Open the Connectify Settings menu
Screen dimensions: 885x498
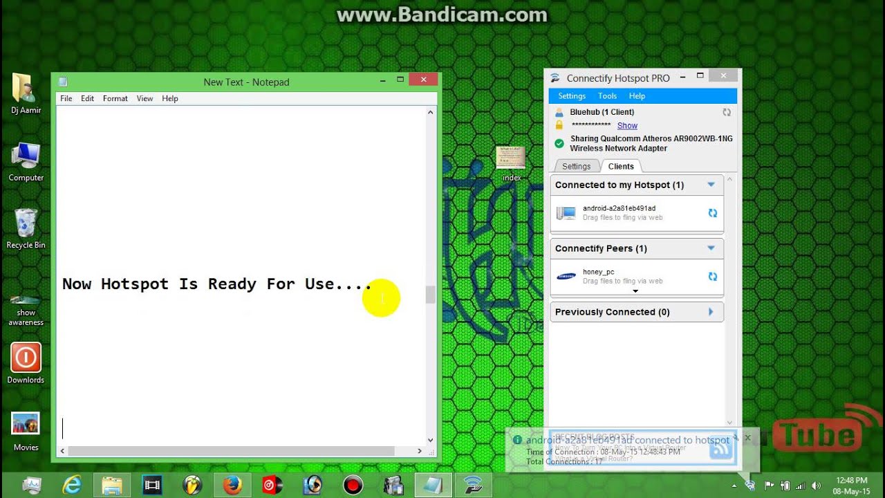(572, 96)
